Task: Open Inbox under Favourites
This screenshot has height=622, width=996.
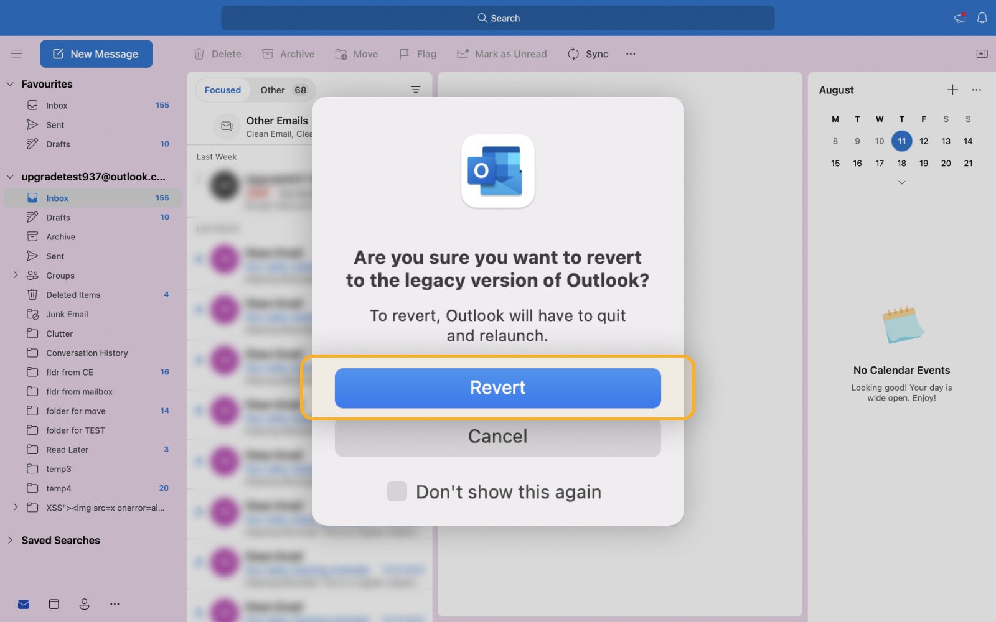Action: pos(93,106)
